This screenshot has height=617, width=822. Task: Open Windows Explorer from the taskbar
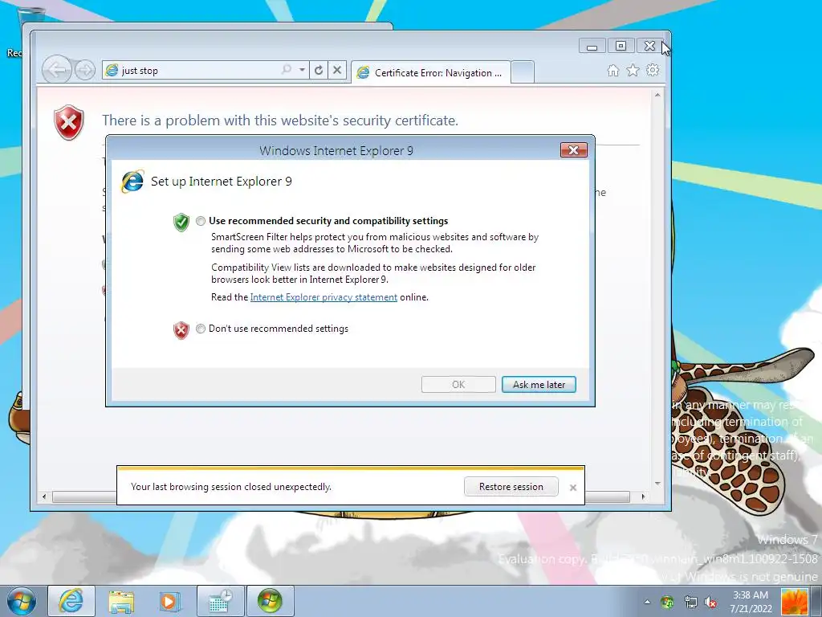121,601
